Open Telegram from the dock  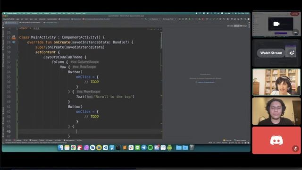point(144,148)
